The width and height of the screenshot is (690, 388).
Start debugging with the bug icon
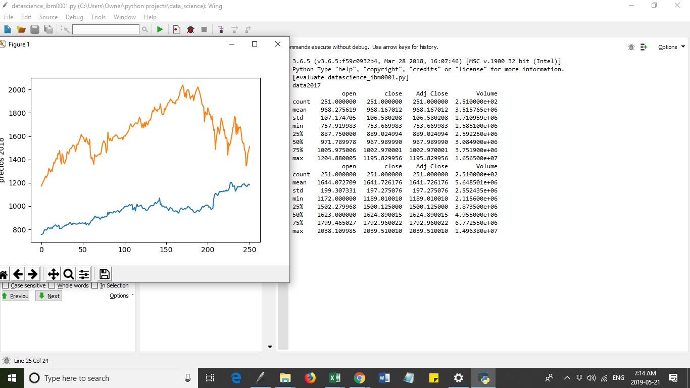pyautogui.click(x=190, y=29)
